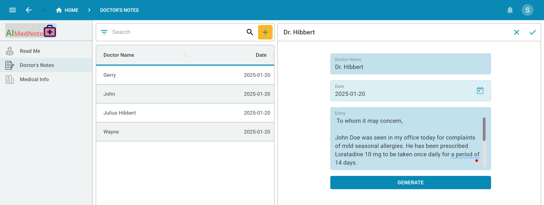Screen dimensions: 544x205
Task: Open the user profile avatar S
Action: (527, 10)
